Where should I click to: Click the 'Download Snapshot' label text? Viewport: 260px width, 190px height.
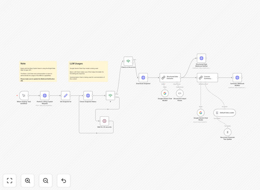(143, 84)
